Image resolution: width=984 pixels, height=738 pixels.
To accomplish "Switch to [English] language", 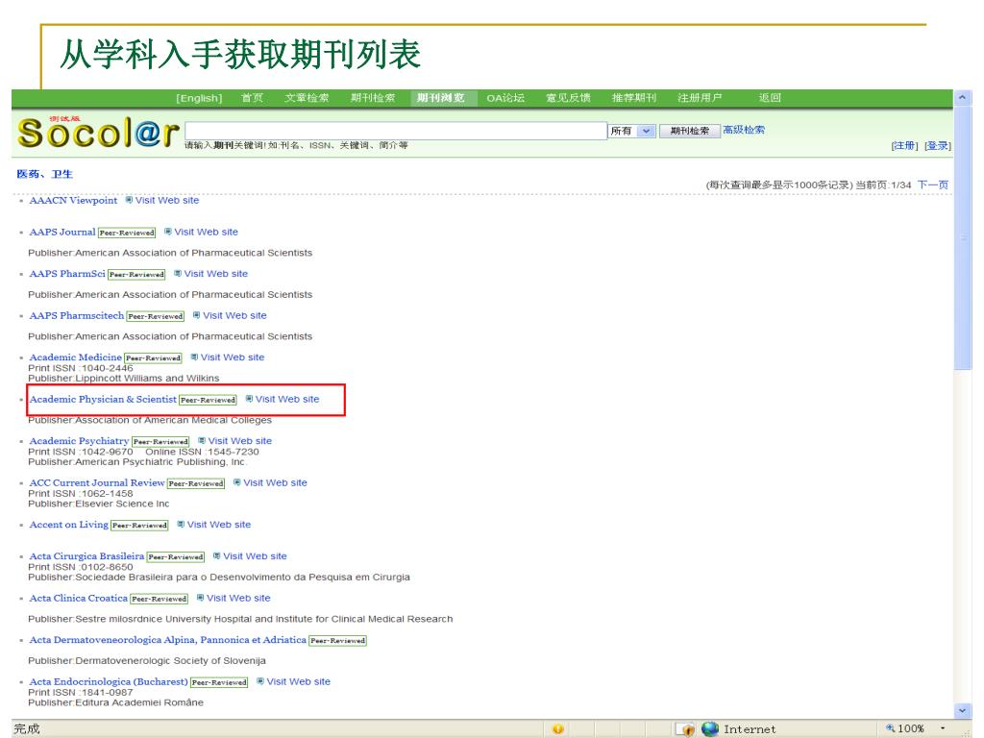I will 199,98.
